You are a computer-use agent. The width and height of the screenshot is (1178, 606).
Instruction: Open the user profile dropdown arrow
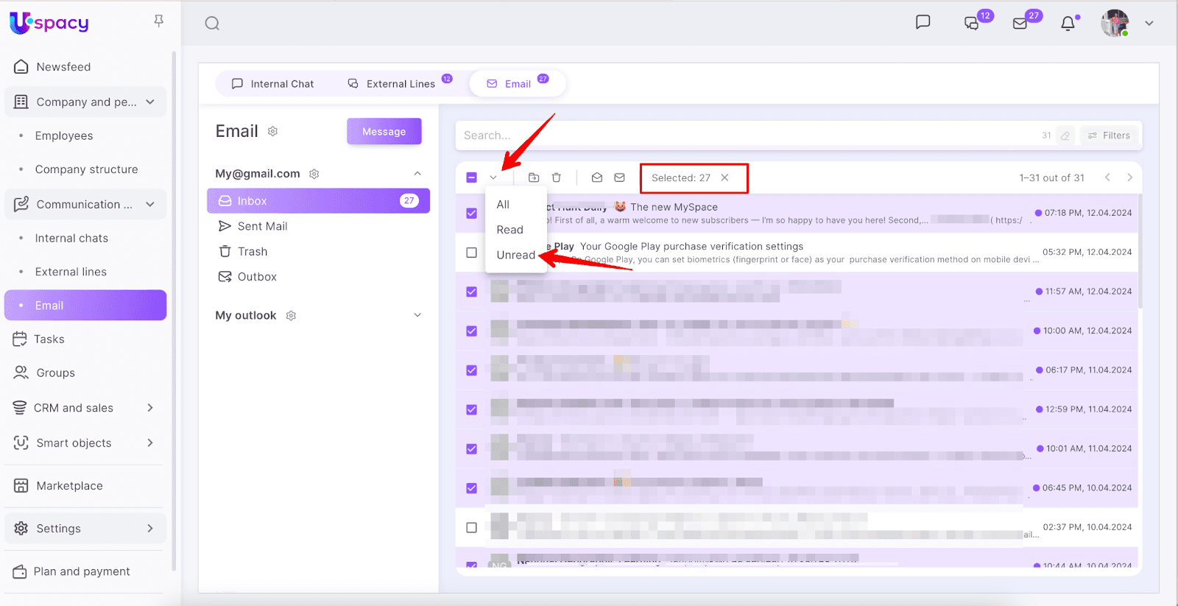point(1149,24)
